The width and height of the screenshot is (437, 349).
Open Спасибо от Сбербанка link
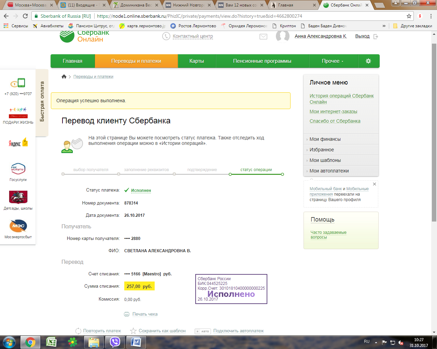tap(335, 121)
